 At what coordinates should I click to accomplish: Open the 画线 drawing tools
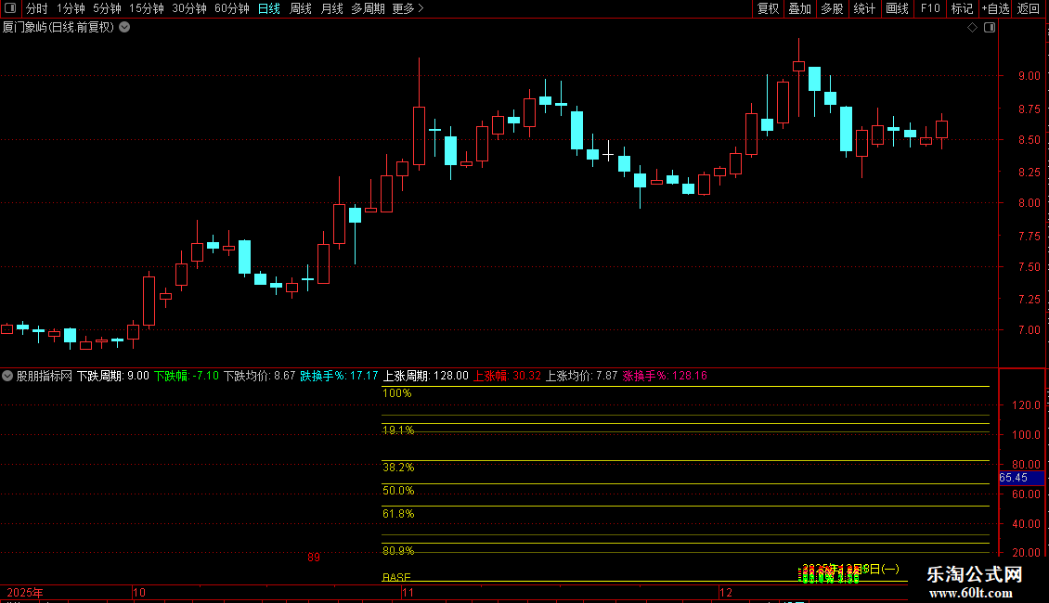(x=897, y=8)
